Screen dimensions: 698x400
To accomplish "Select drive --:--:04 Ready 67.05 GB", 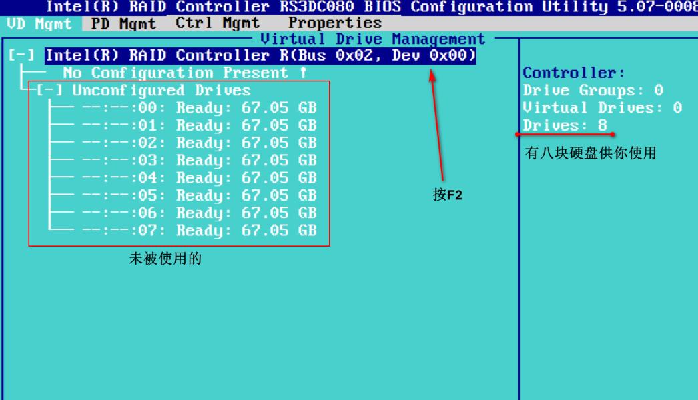I will pos(200,178).
